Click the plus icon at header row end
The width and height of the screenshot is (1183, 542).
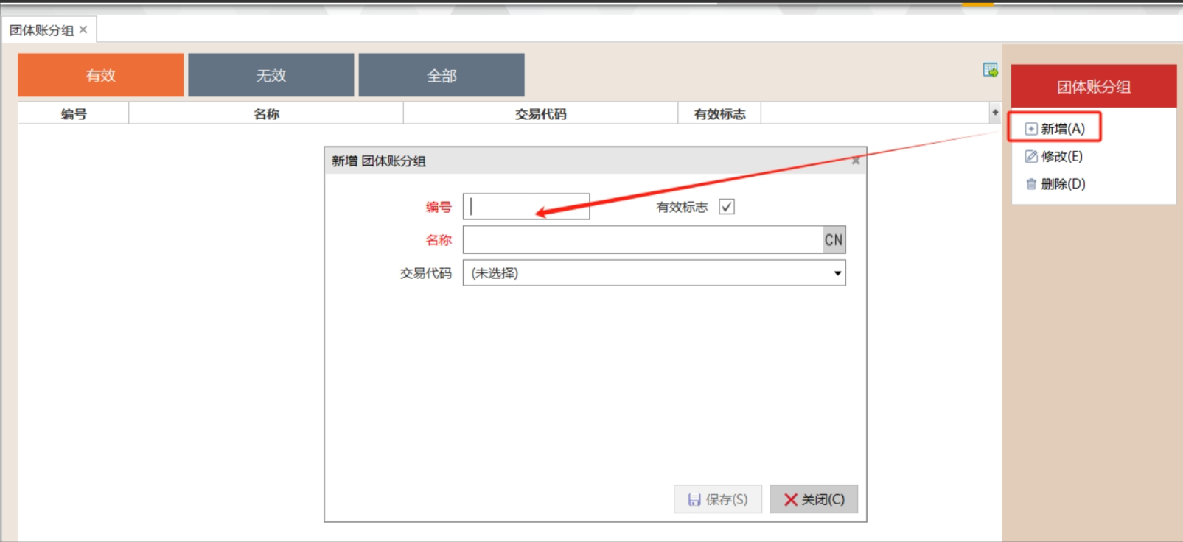994,113
